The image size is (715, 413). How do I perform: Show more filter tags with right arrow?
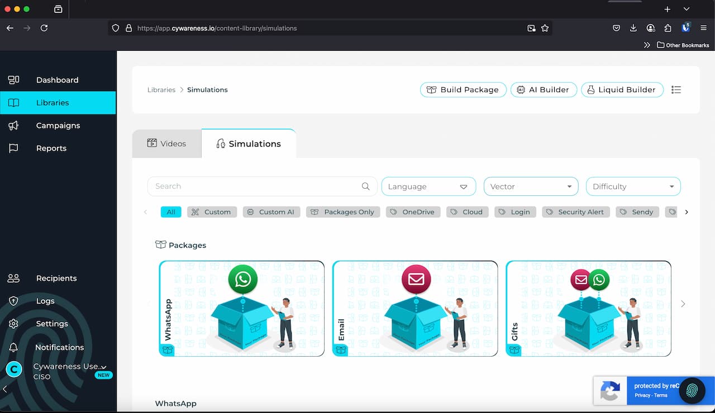coord(687,212)
